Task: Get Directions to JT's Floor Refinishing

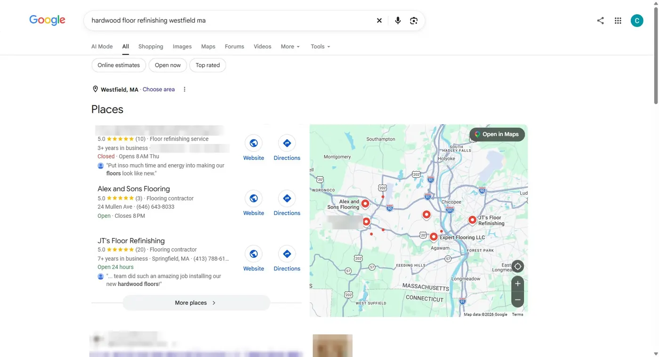Action: pos(287,259)
